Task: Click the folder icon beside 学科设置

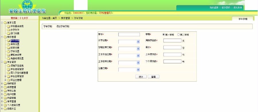Action: (x=9, y=51)
